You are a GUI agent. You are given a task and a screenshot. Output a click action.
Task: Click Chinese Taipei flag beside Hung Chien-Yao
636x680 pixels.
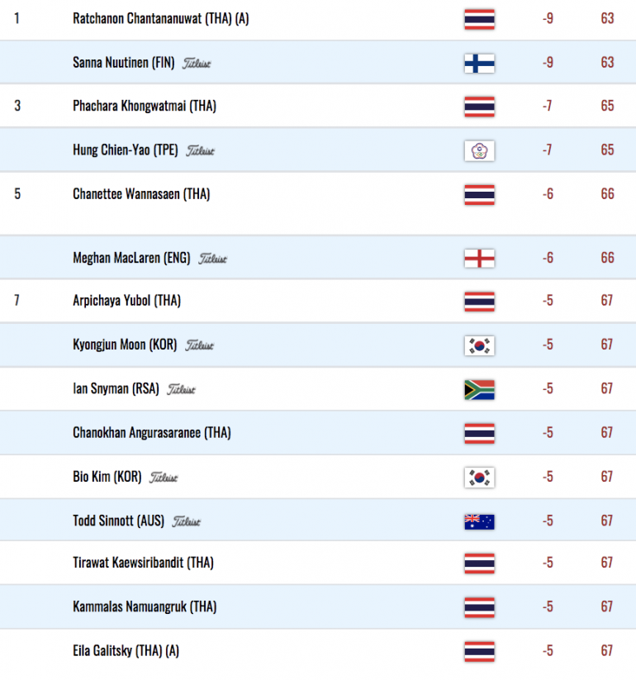[479, 151]
